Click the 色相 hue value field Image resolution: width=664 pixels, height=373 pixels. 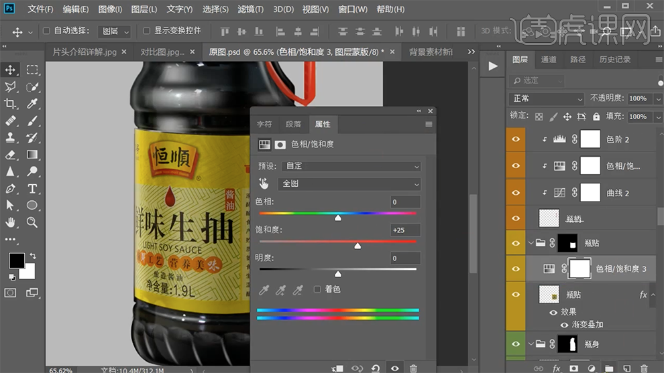point(405,202)
